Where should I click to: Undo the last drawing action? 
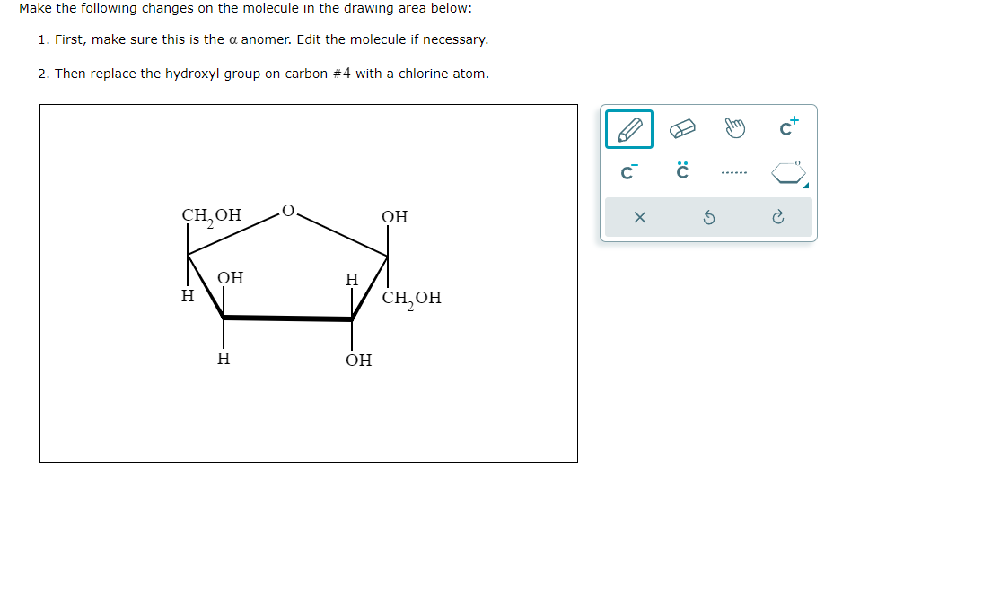point(708,218)
